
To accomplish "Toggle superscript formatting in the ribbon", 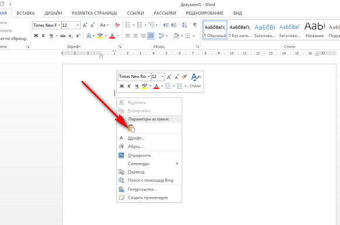I will [78, 36].
